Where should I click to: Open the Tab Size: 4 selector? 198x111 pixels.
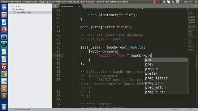tap(175, 109)
